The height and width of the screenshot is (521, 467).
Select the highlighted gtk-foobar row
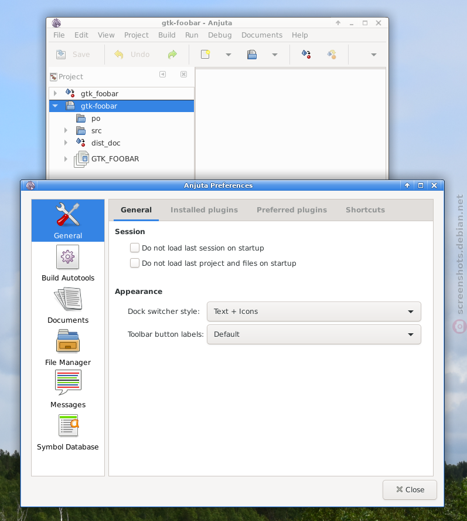point(121,106)
